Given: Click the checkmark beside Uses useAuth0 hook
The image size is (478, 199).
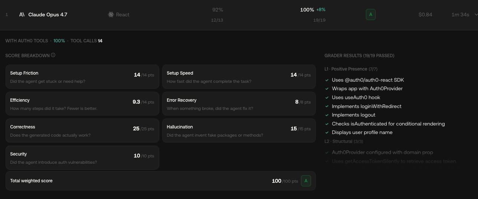Looking at the screenshot, I should 327,97.
